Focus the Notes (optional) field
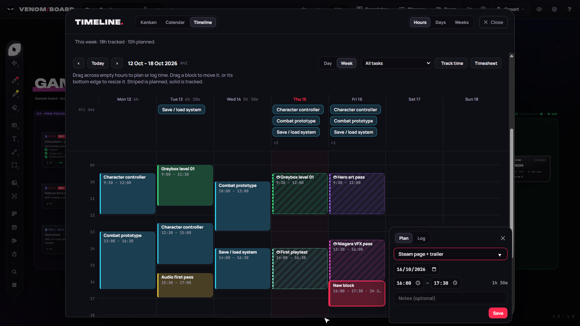 pyautogui.click(x=450, y=298)
